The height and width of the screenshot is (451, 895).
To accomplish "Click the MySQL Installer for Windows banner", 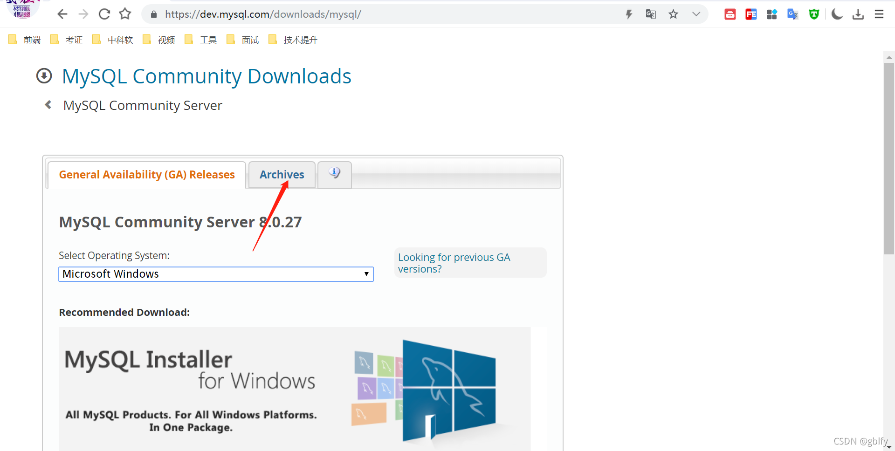I will click(x=295, y=389).
